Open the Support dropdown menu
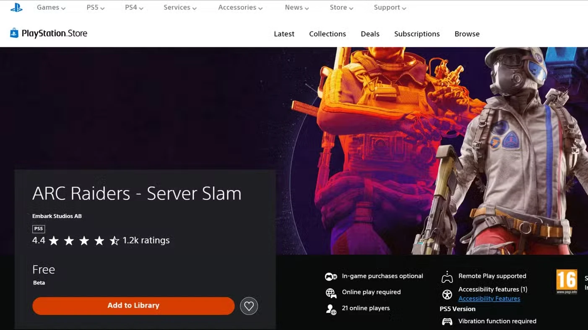Image resolution: width=588 pixels, height=330 pixels. pyautogui.click(x=390, y=8)
